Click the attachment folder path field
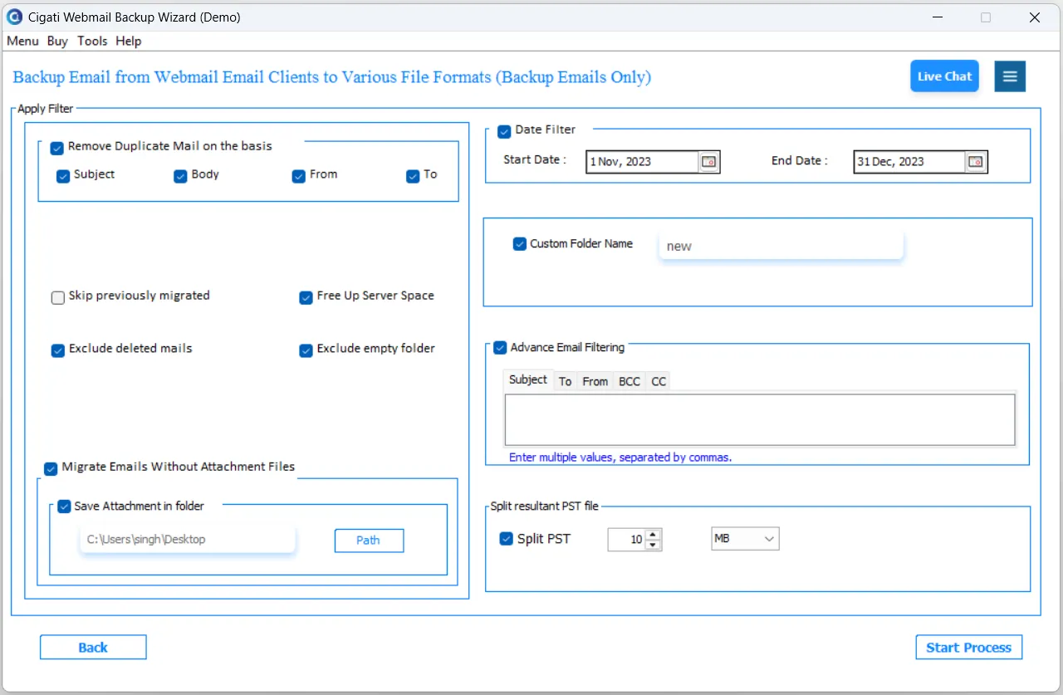This screenshot has width=1063, height=695. point(188,540)
